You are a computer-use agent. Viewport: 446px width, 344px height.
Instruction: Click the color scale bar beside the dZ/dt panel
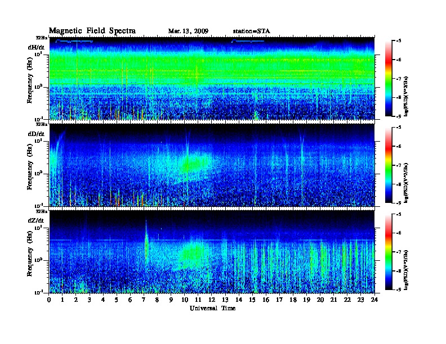tap(389, 252)
